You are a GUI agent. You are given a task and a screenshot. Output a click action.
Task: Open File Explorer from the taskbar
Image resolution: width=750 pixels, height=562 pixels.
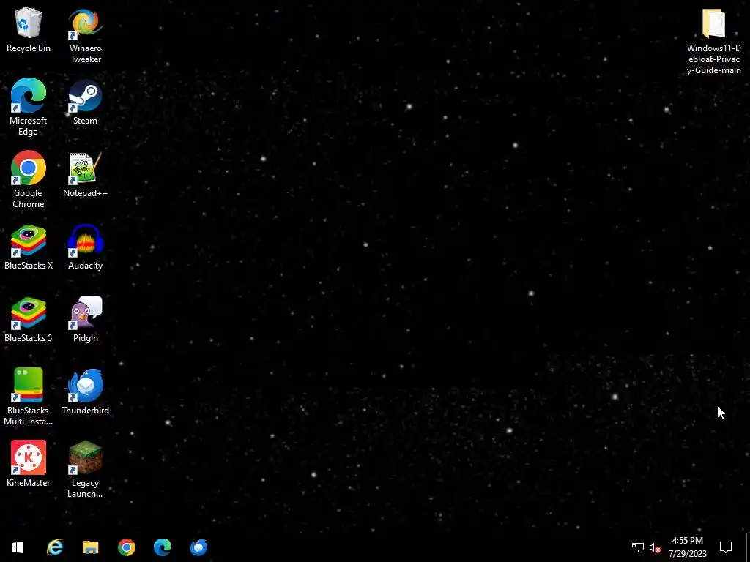point(90,547)
